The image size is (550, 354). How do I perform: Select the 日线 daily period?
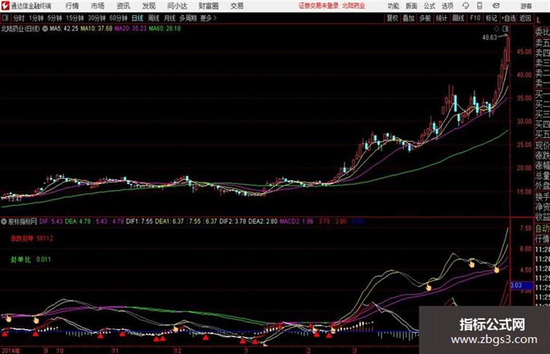click(137, 18)
